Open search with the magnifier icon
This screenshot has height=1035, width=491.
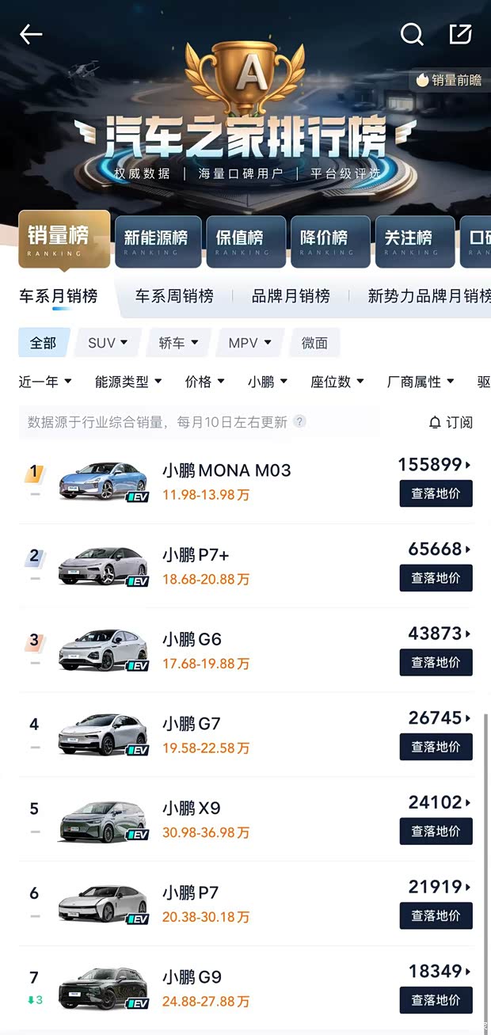(x=411, y=34)
